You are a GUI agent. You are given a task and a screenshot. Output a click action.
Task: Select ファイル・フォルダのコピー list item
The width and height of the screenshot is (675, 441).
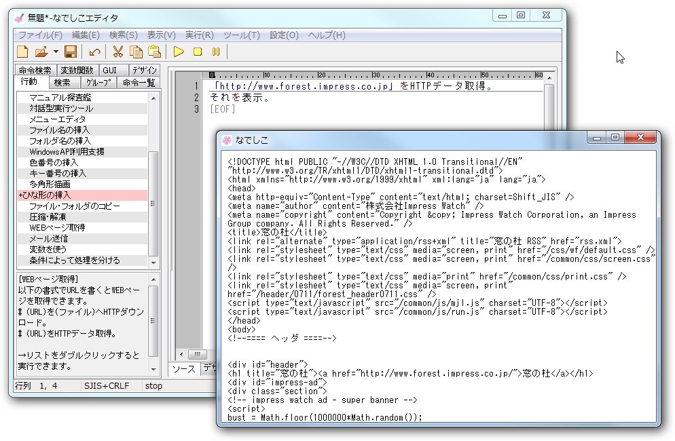click(82, 206)
